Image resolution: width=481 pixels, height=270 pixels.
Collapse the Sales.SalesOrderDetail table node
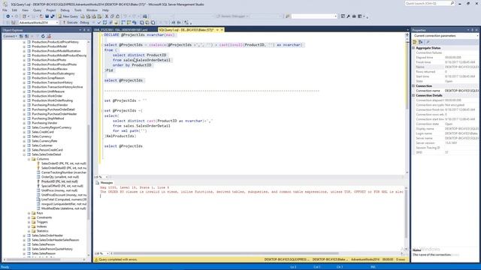24,154
